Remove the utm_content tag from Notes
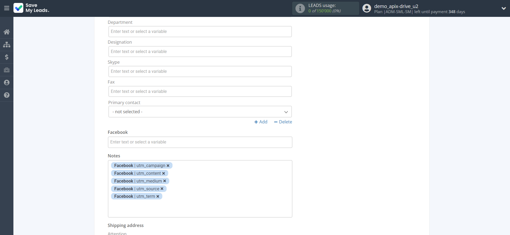510x235 pixels. [163, 173]
